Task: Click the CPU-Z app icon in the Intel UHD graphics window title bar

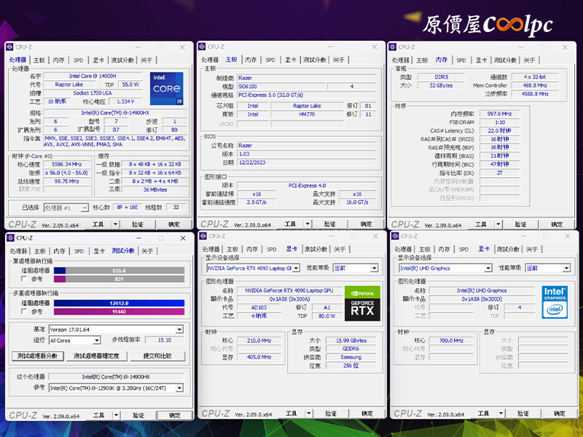Action: pos(395,236)
